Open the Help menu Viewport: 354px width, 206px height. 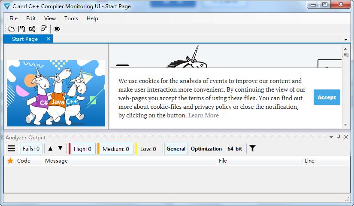[92, 18]
